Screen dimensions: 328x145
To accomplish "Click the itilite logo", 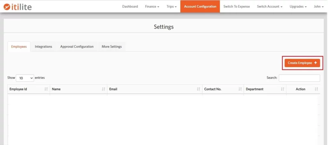I will click(x=18, y=6).
